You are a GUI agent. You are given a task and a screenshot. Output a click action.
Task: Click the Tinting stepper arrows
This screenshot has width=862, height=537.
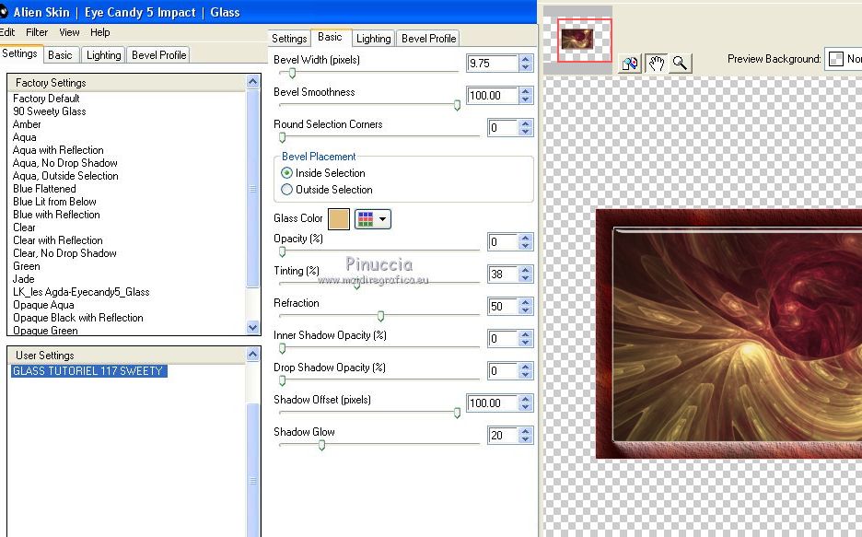point(526,274)
